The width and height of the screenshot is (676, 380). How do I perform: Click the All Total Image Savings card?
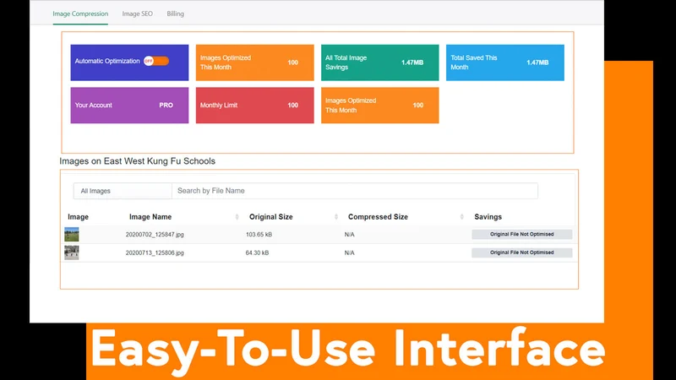[x=379, y=62]
